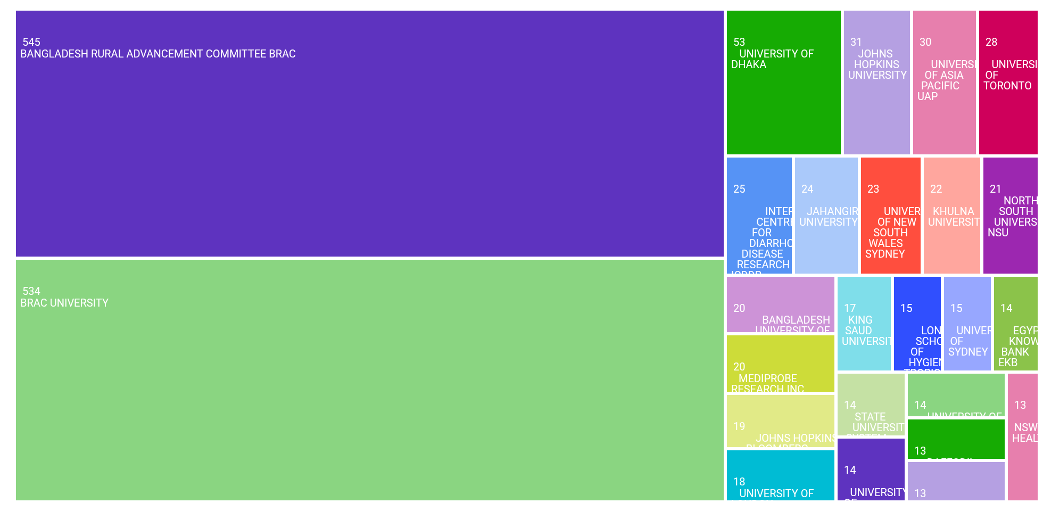
Task: Select the lavender tile with 13
Action: coord(956,481)
